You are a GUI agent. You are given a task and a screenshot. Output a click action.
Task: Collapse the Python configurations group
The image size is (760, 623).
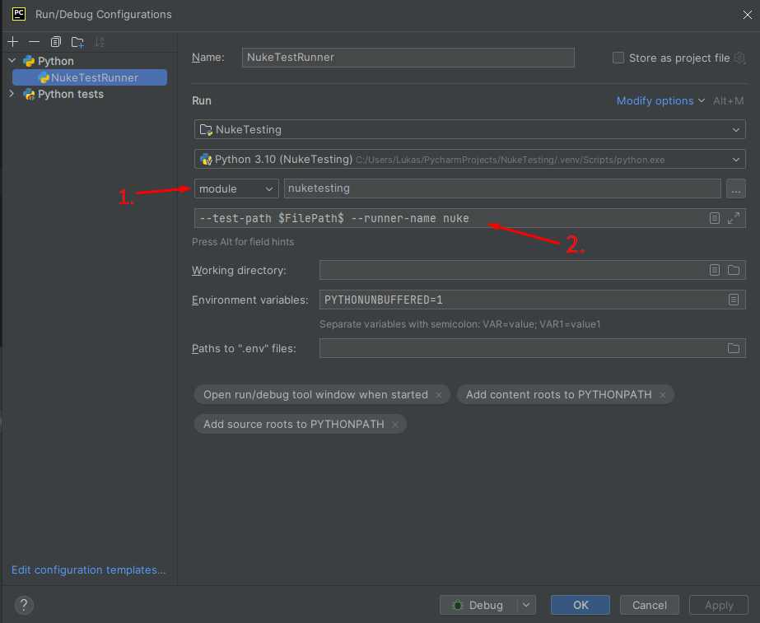click(11, 60)
